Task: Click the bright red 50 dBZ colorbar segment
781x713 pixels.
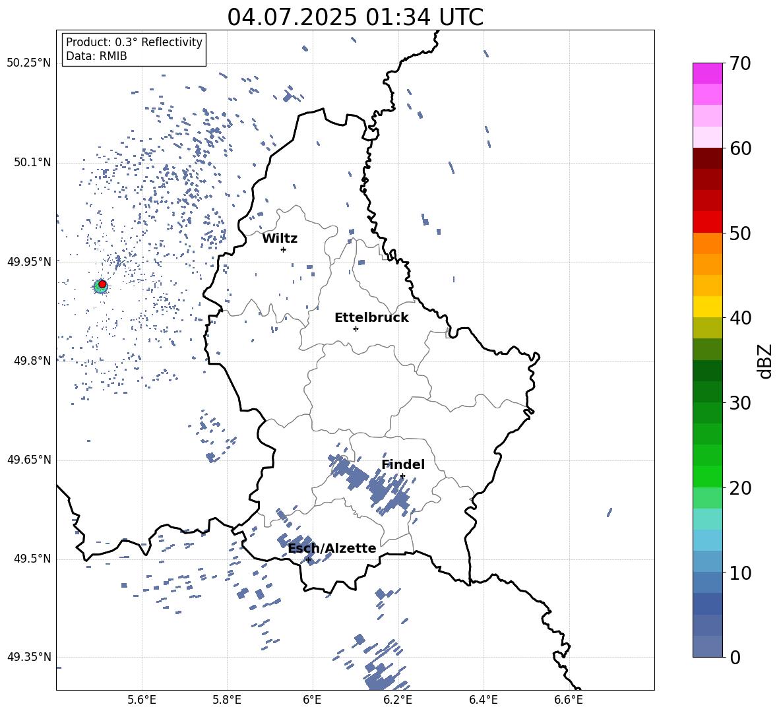Action: (707, 222)
